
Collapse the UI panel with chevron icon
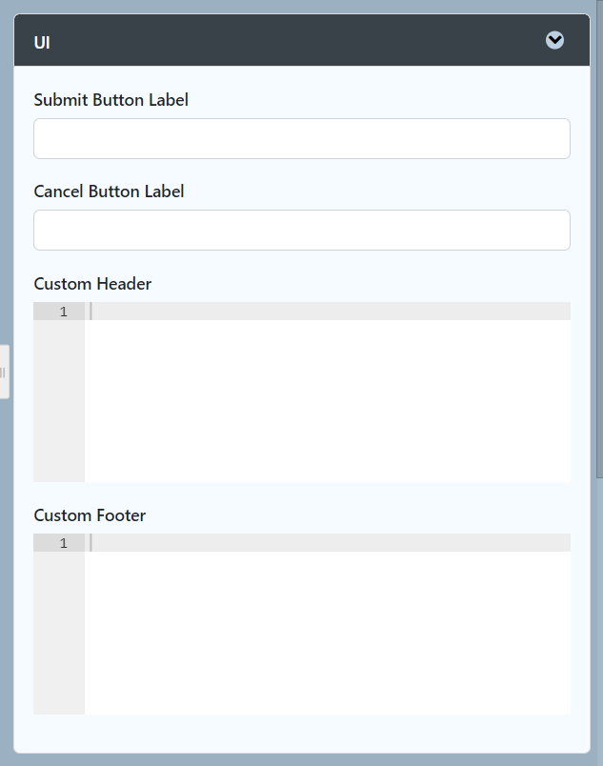pos(554,40)
